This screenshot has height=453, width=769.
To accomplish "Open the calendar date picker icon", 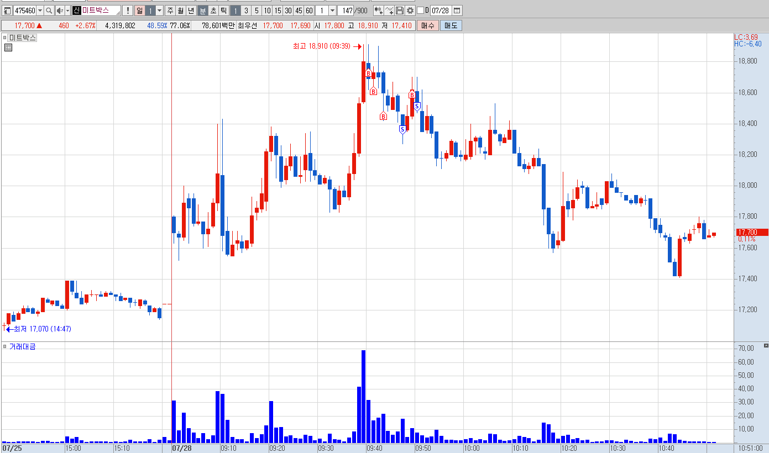I will pyautogui.click(x=457, y=10).
